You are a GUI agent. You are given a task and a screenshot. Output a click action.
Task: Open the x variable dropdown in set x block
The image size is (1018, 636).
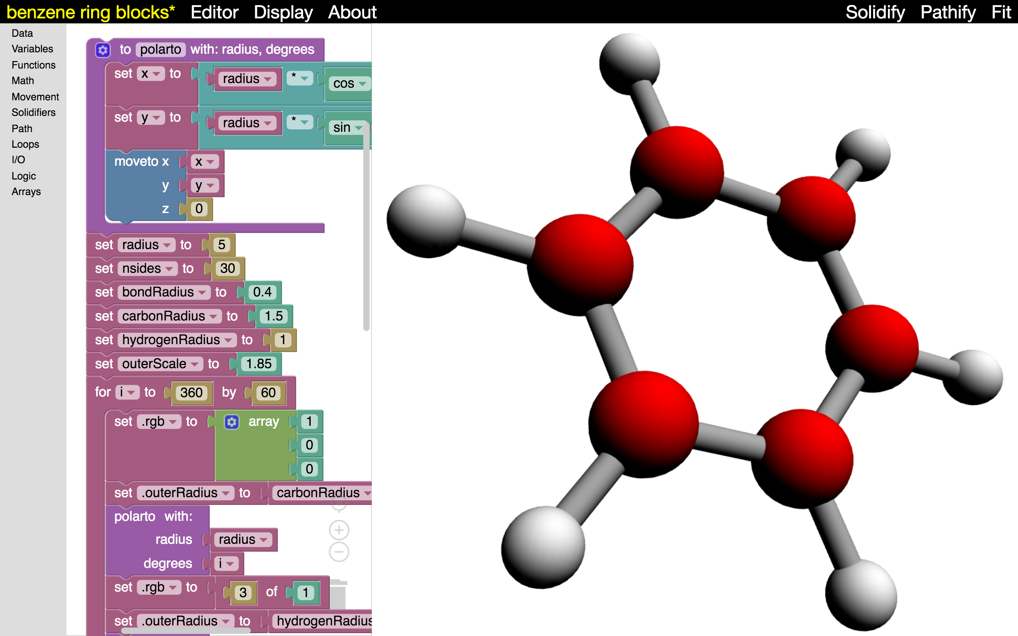(x=151, y=73)
